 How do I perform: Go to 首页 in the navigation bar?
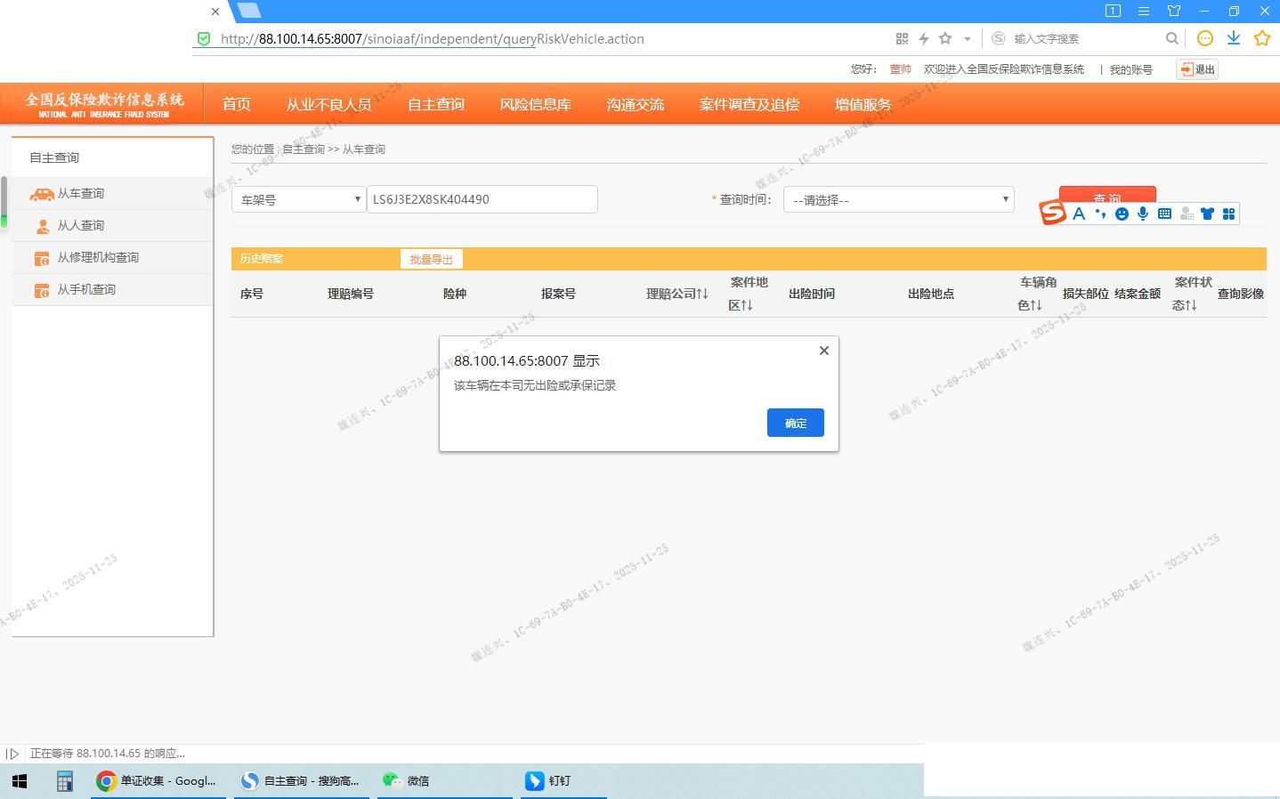236,104
